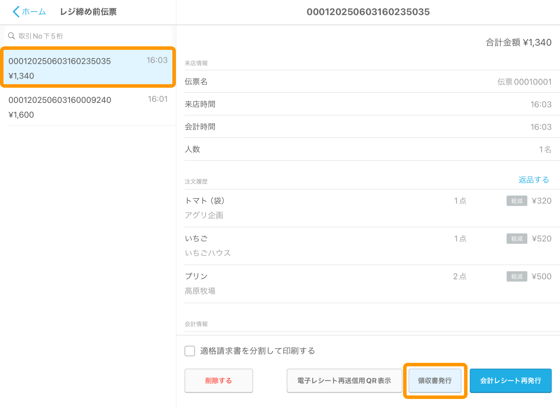Click the 会計情報 section label
560x408 pixels.
(x=196, y=324)
